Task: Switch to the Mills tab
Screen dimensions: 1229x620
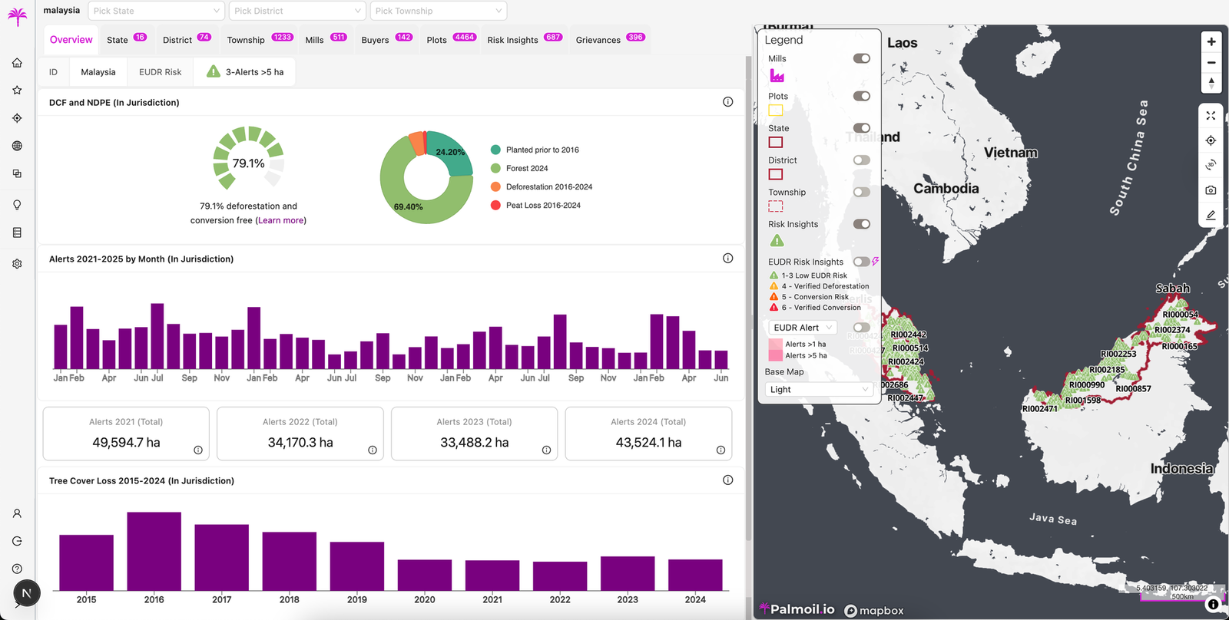Action: pos(326,40)
